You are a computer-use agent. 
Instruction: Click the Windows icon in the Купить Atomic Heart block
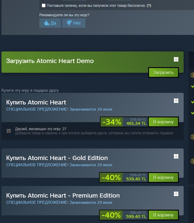176,101
